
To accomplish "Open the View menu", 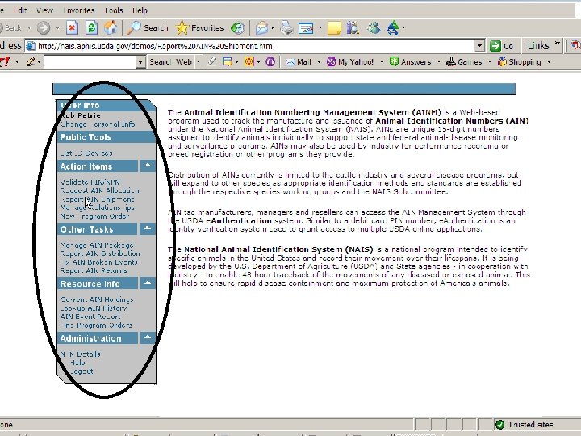I will [45, 10].
